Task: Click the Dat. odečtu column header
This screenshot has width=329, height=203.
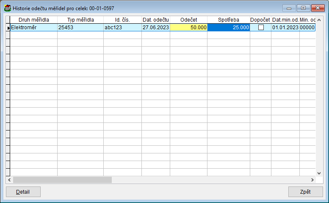Action: tap(156, 19)
